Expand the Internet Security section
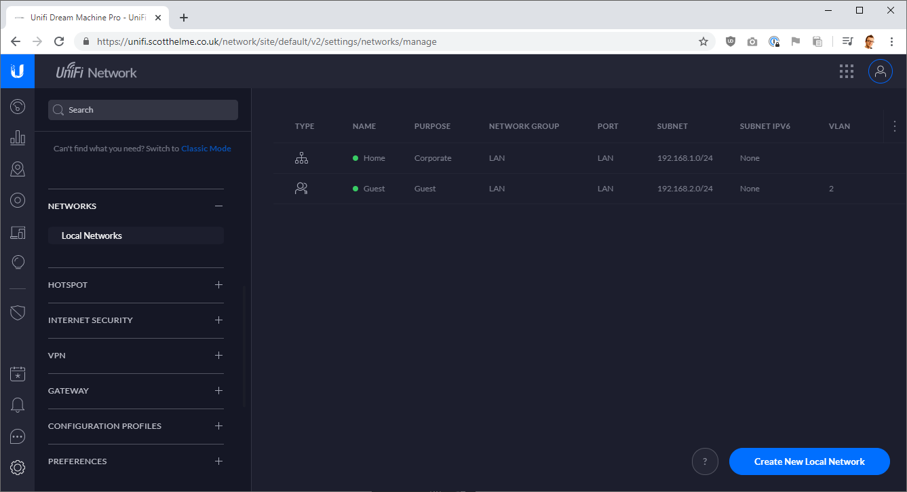The height and width of the screenshot is (492, 907). click(x=218, y=320)
